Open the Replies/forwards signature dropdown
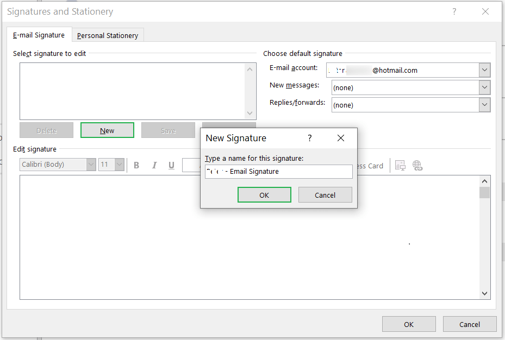Image resolution: width=505 pixels, height=340 pixels. click(484, 104)
